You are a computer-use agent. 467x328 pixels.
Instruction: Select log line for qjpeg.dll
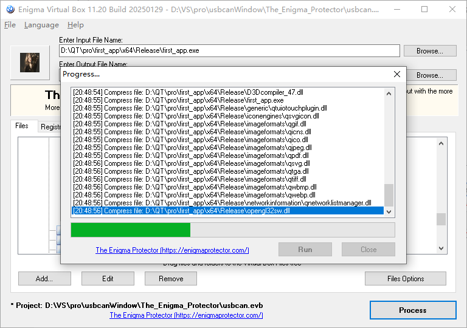click(x=228, y=148)
